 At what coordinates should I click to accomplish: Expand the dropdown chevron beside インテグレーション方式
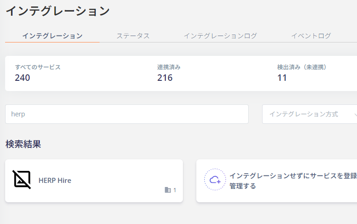356,115
